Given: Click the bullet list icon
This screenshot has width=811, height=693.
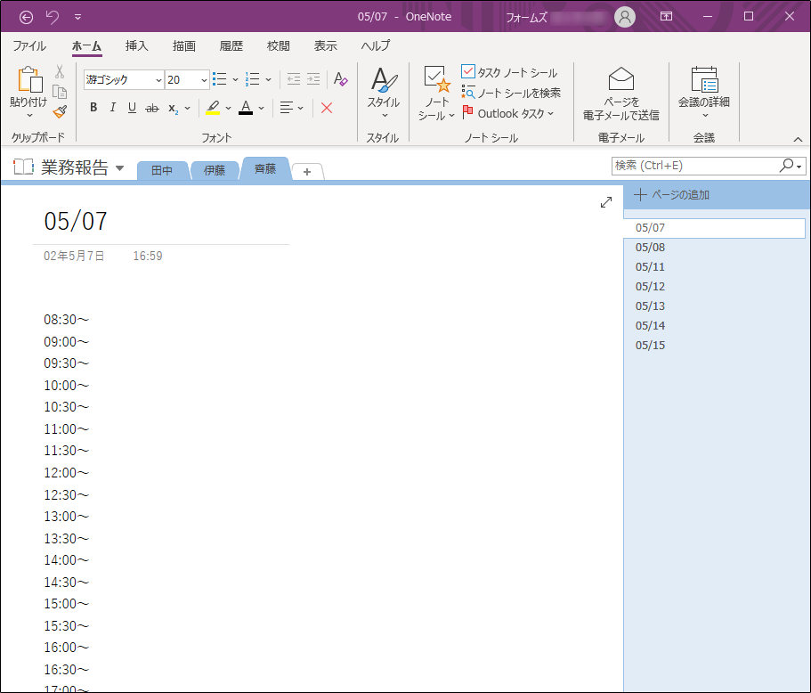Looking at the screenshot, I should click(x=220, y=79).
